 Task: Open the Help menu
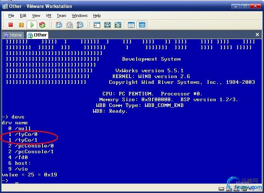[97, 16]
